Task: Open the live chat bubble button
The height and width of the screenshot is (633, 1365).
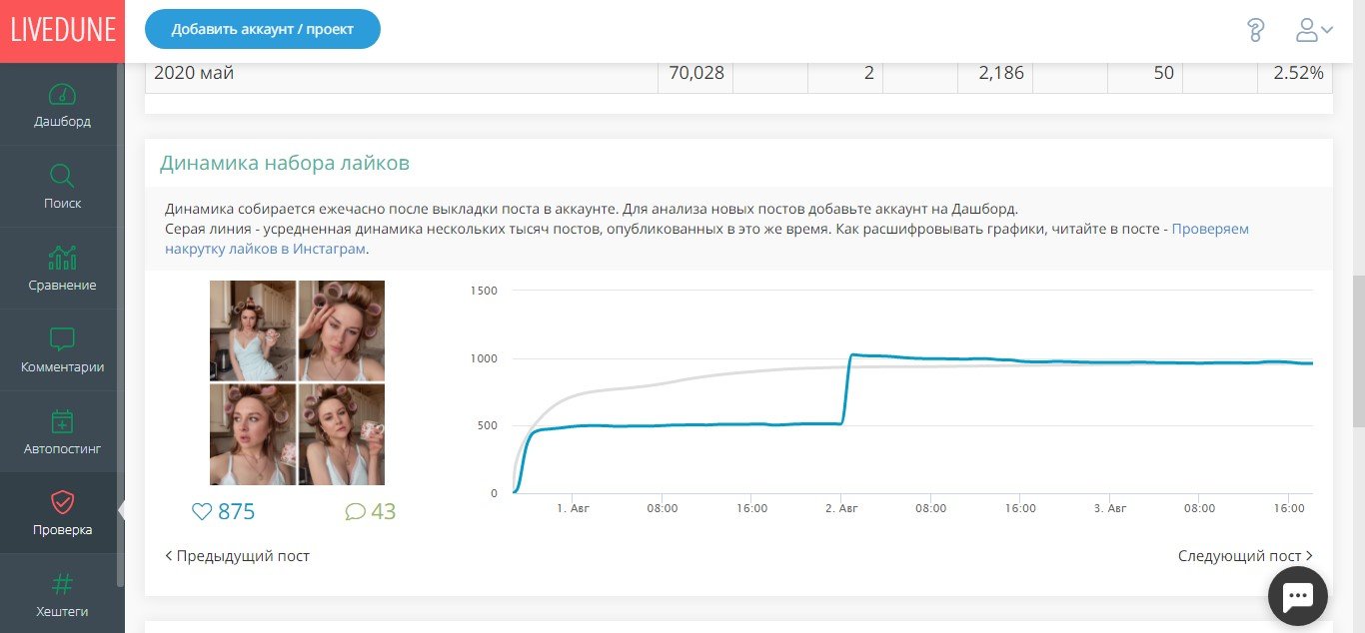Action: click(1297, 597)
